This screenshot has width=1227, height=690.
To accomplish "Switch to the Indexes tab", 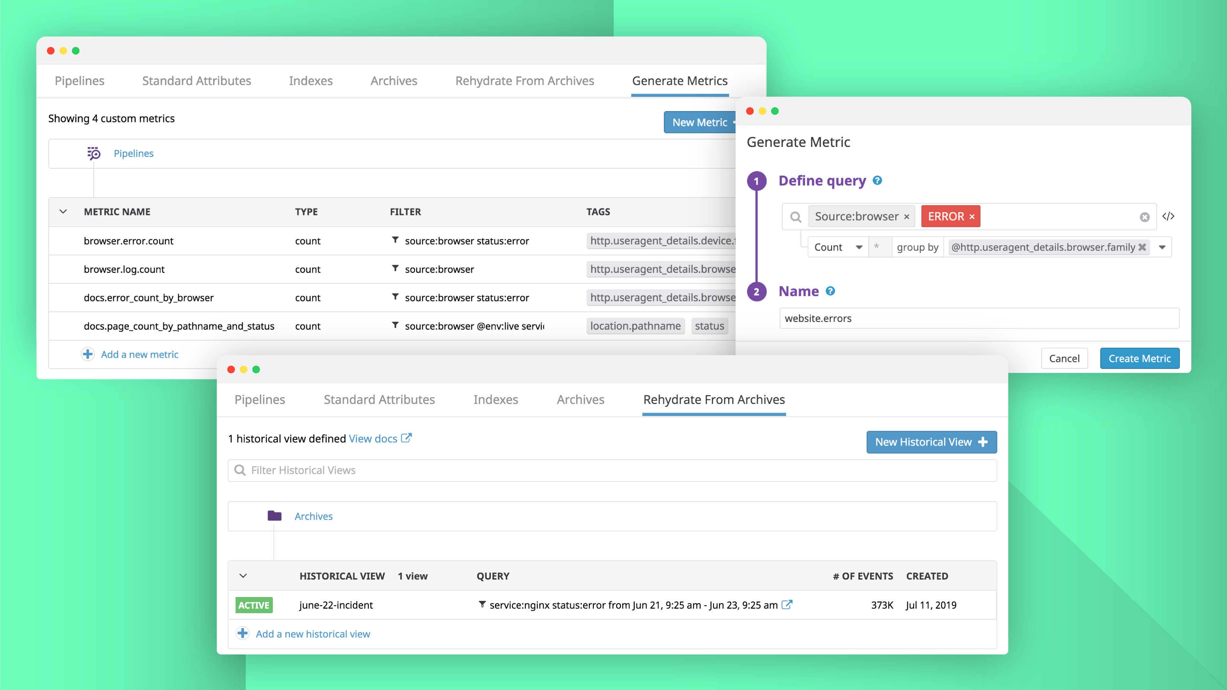I will coord(311,80).
